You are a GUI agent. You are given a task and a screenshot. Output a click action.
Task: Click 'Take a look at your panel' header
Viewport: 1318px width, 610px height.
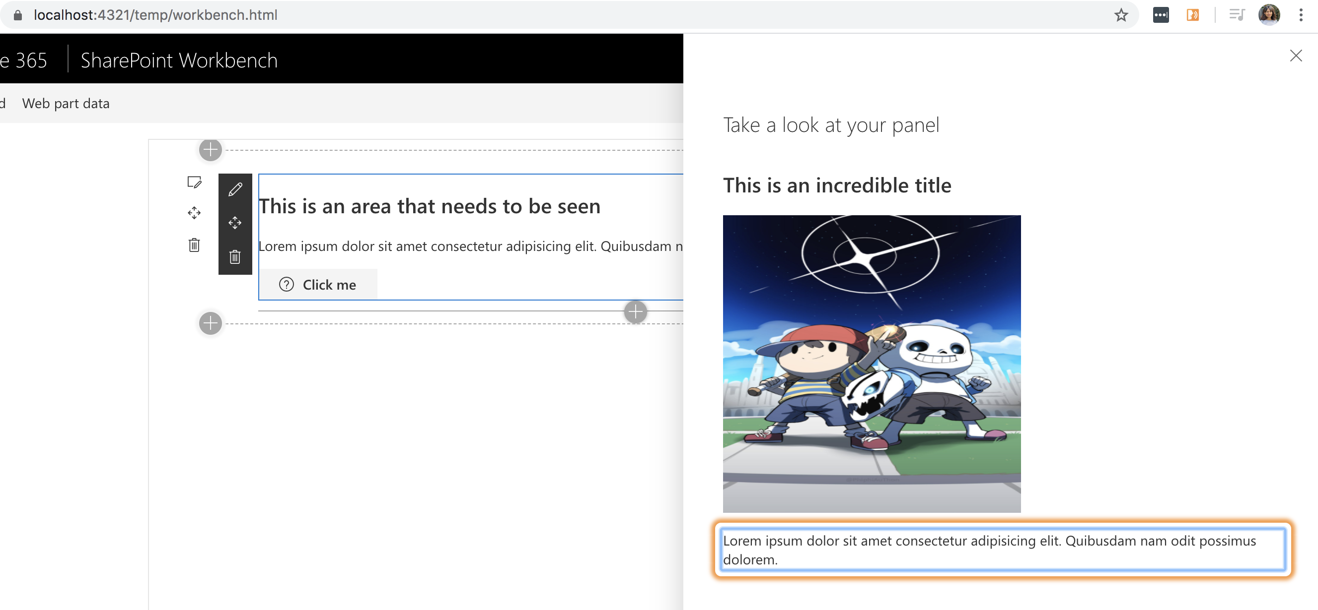pos(830,125)
